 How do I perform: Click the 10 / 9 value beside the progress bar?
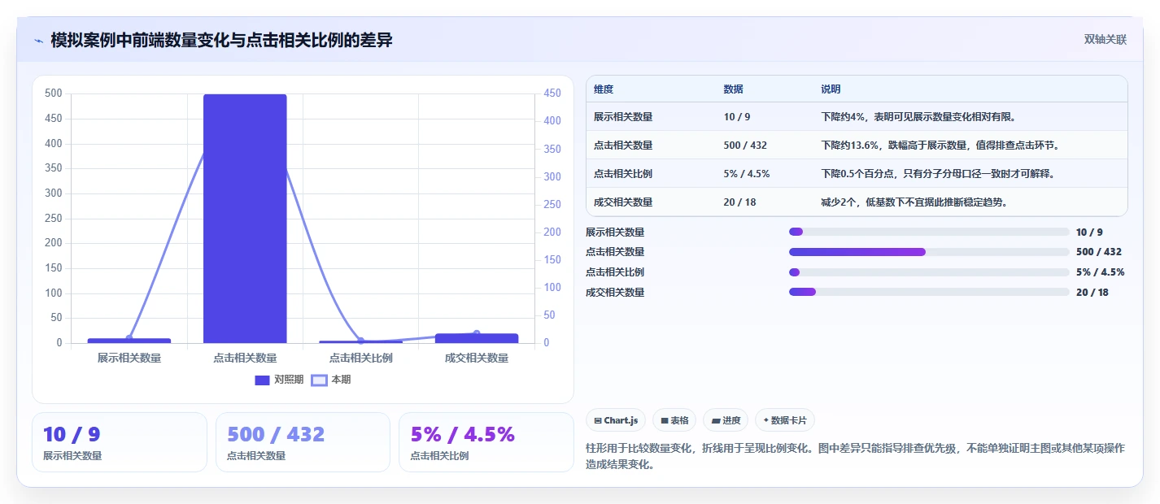(1089, 232)
